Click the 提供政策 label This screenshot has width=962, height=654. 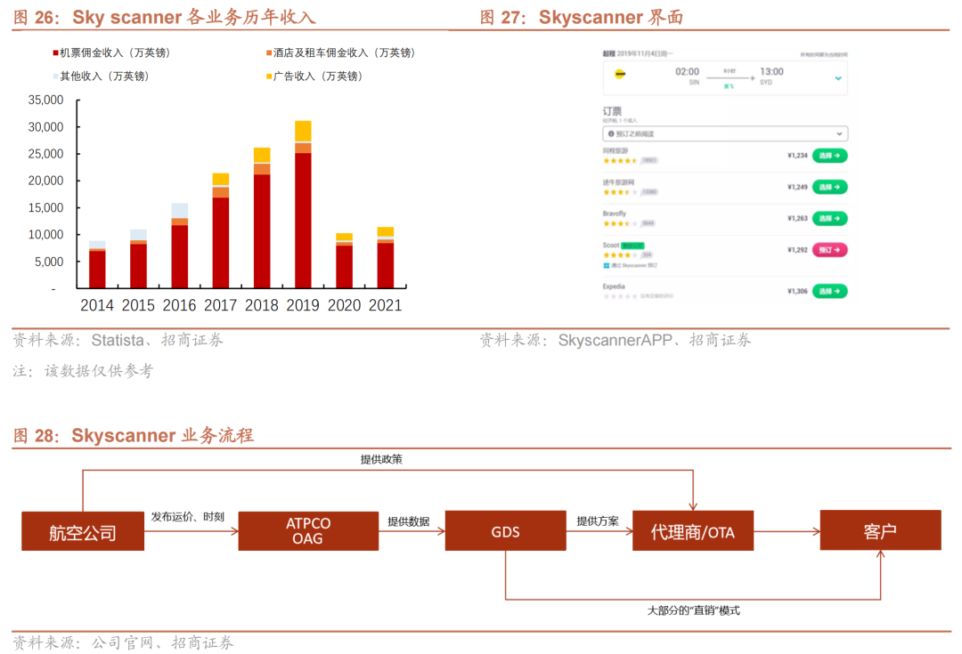pos(381,459)
